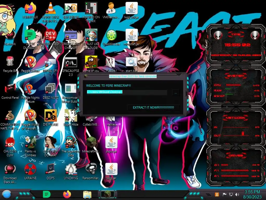Open DIE PLEASE De icon
This screenshot has height=200, width=266.
pyautogui.click(x=51, y=116)
